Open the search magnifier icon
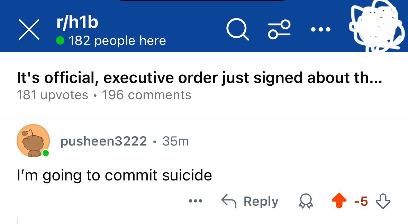The image size is (408, 224). [237, 30]
